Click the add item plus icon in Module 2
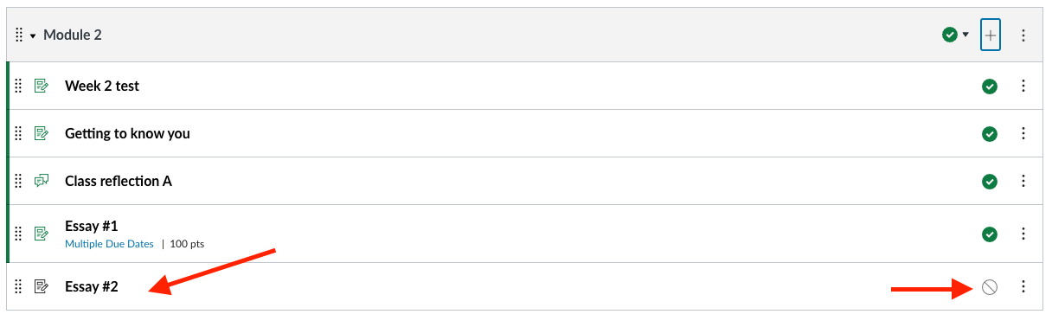 coord(991,35)
